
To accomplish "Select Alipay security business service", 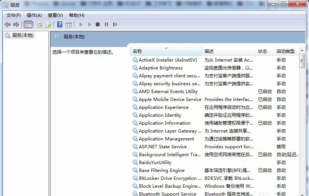I will pos(169,84).
